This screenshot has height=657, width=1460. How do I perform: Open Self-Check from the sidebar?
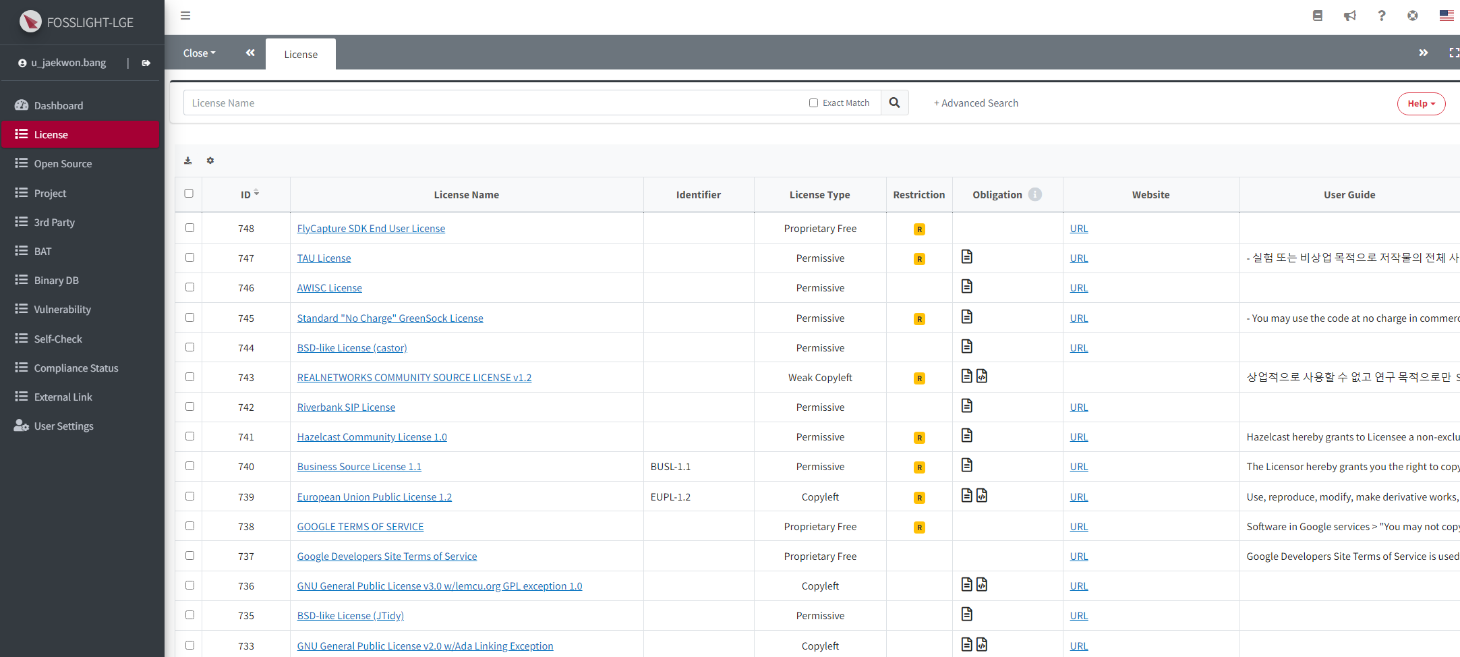(x=80, y=339)
